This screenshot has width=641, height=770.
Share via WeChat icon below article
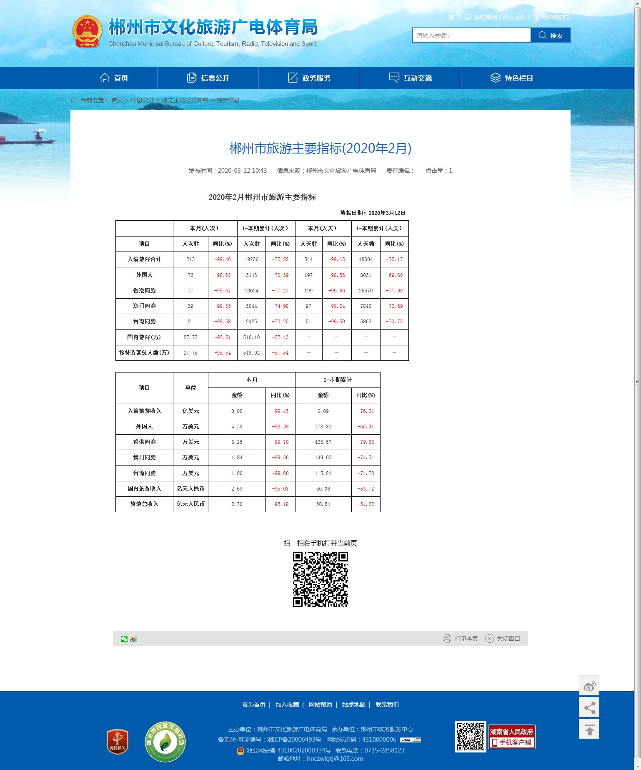pos(124,639)
